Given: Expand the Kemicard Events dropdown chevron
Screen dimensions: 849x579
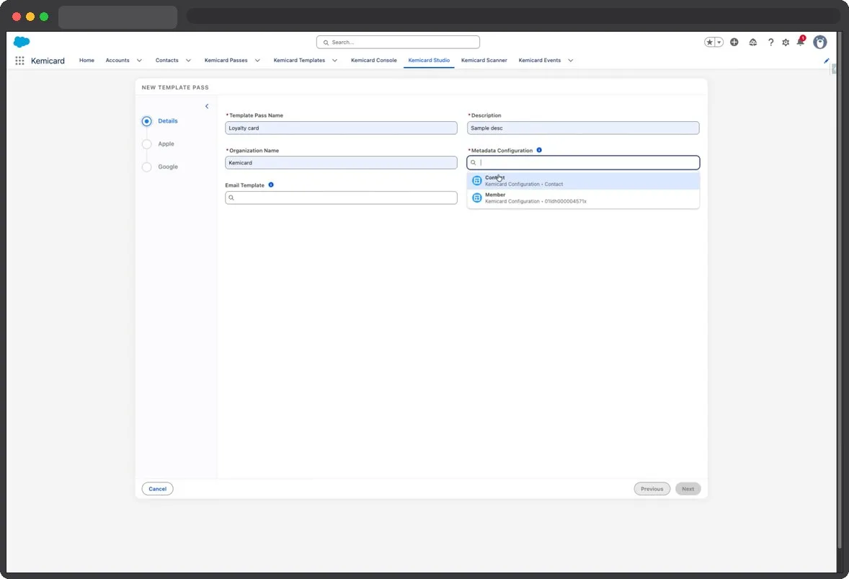Looking at the screenshot, I should click(570, 61).
